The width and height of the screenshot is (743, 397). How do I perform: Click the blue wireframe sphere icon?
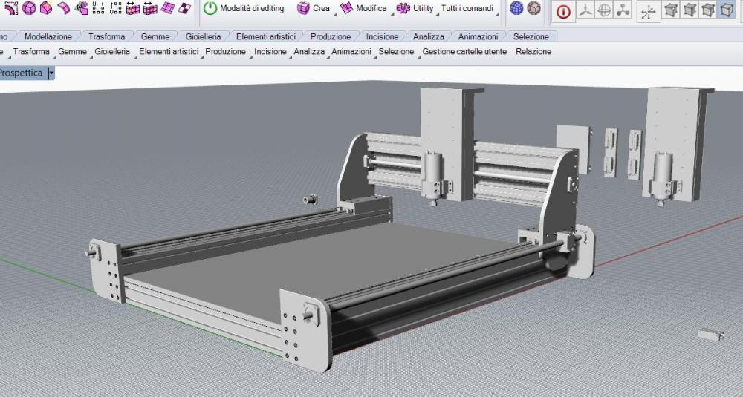pos(516,9)
